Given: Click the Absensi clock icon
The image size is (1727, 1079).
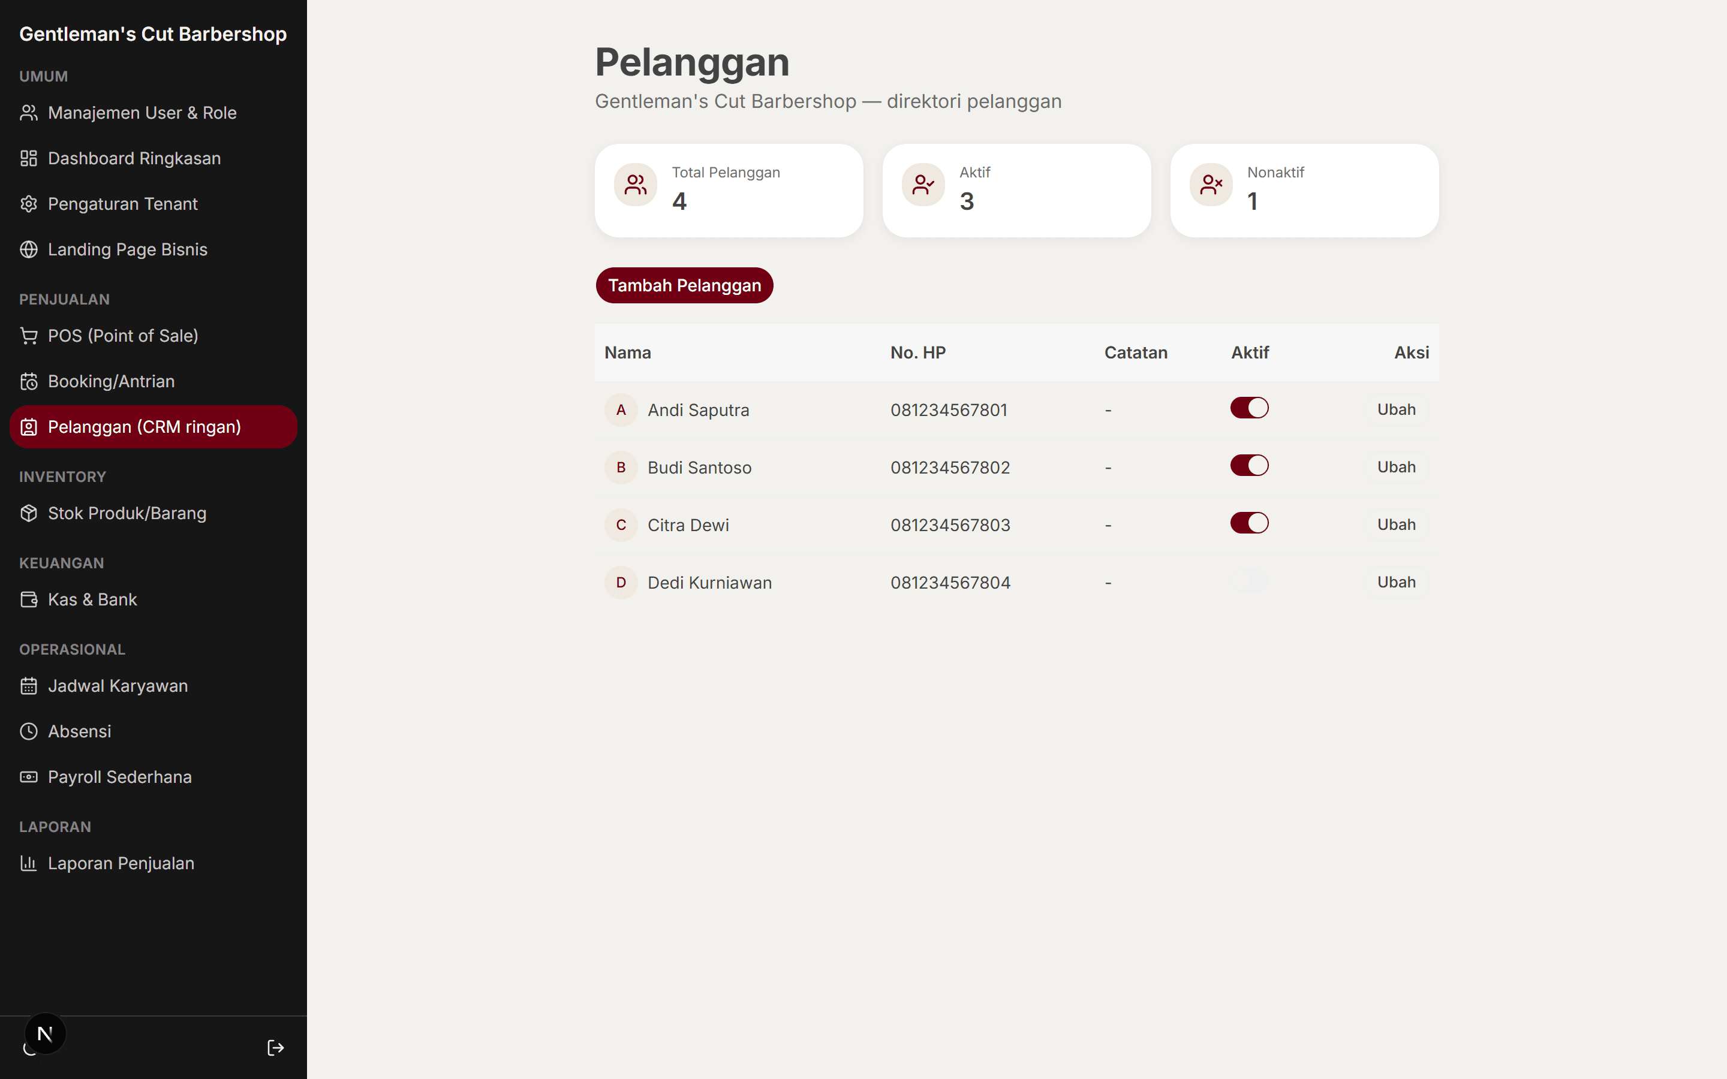Looking at the screenshot, I should coord(29,731).
